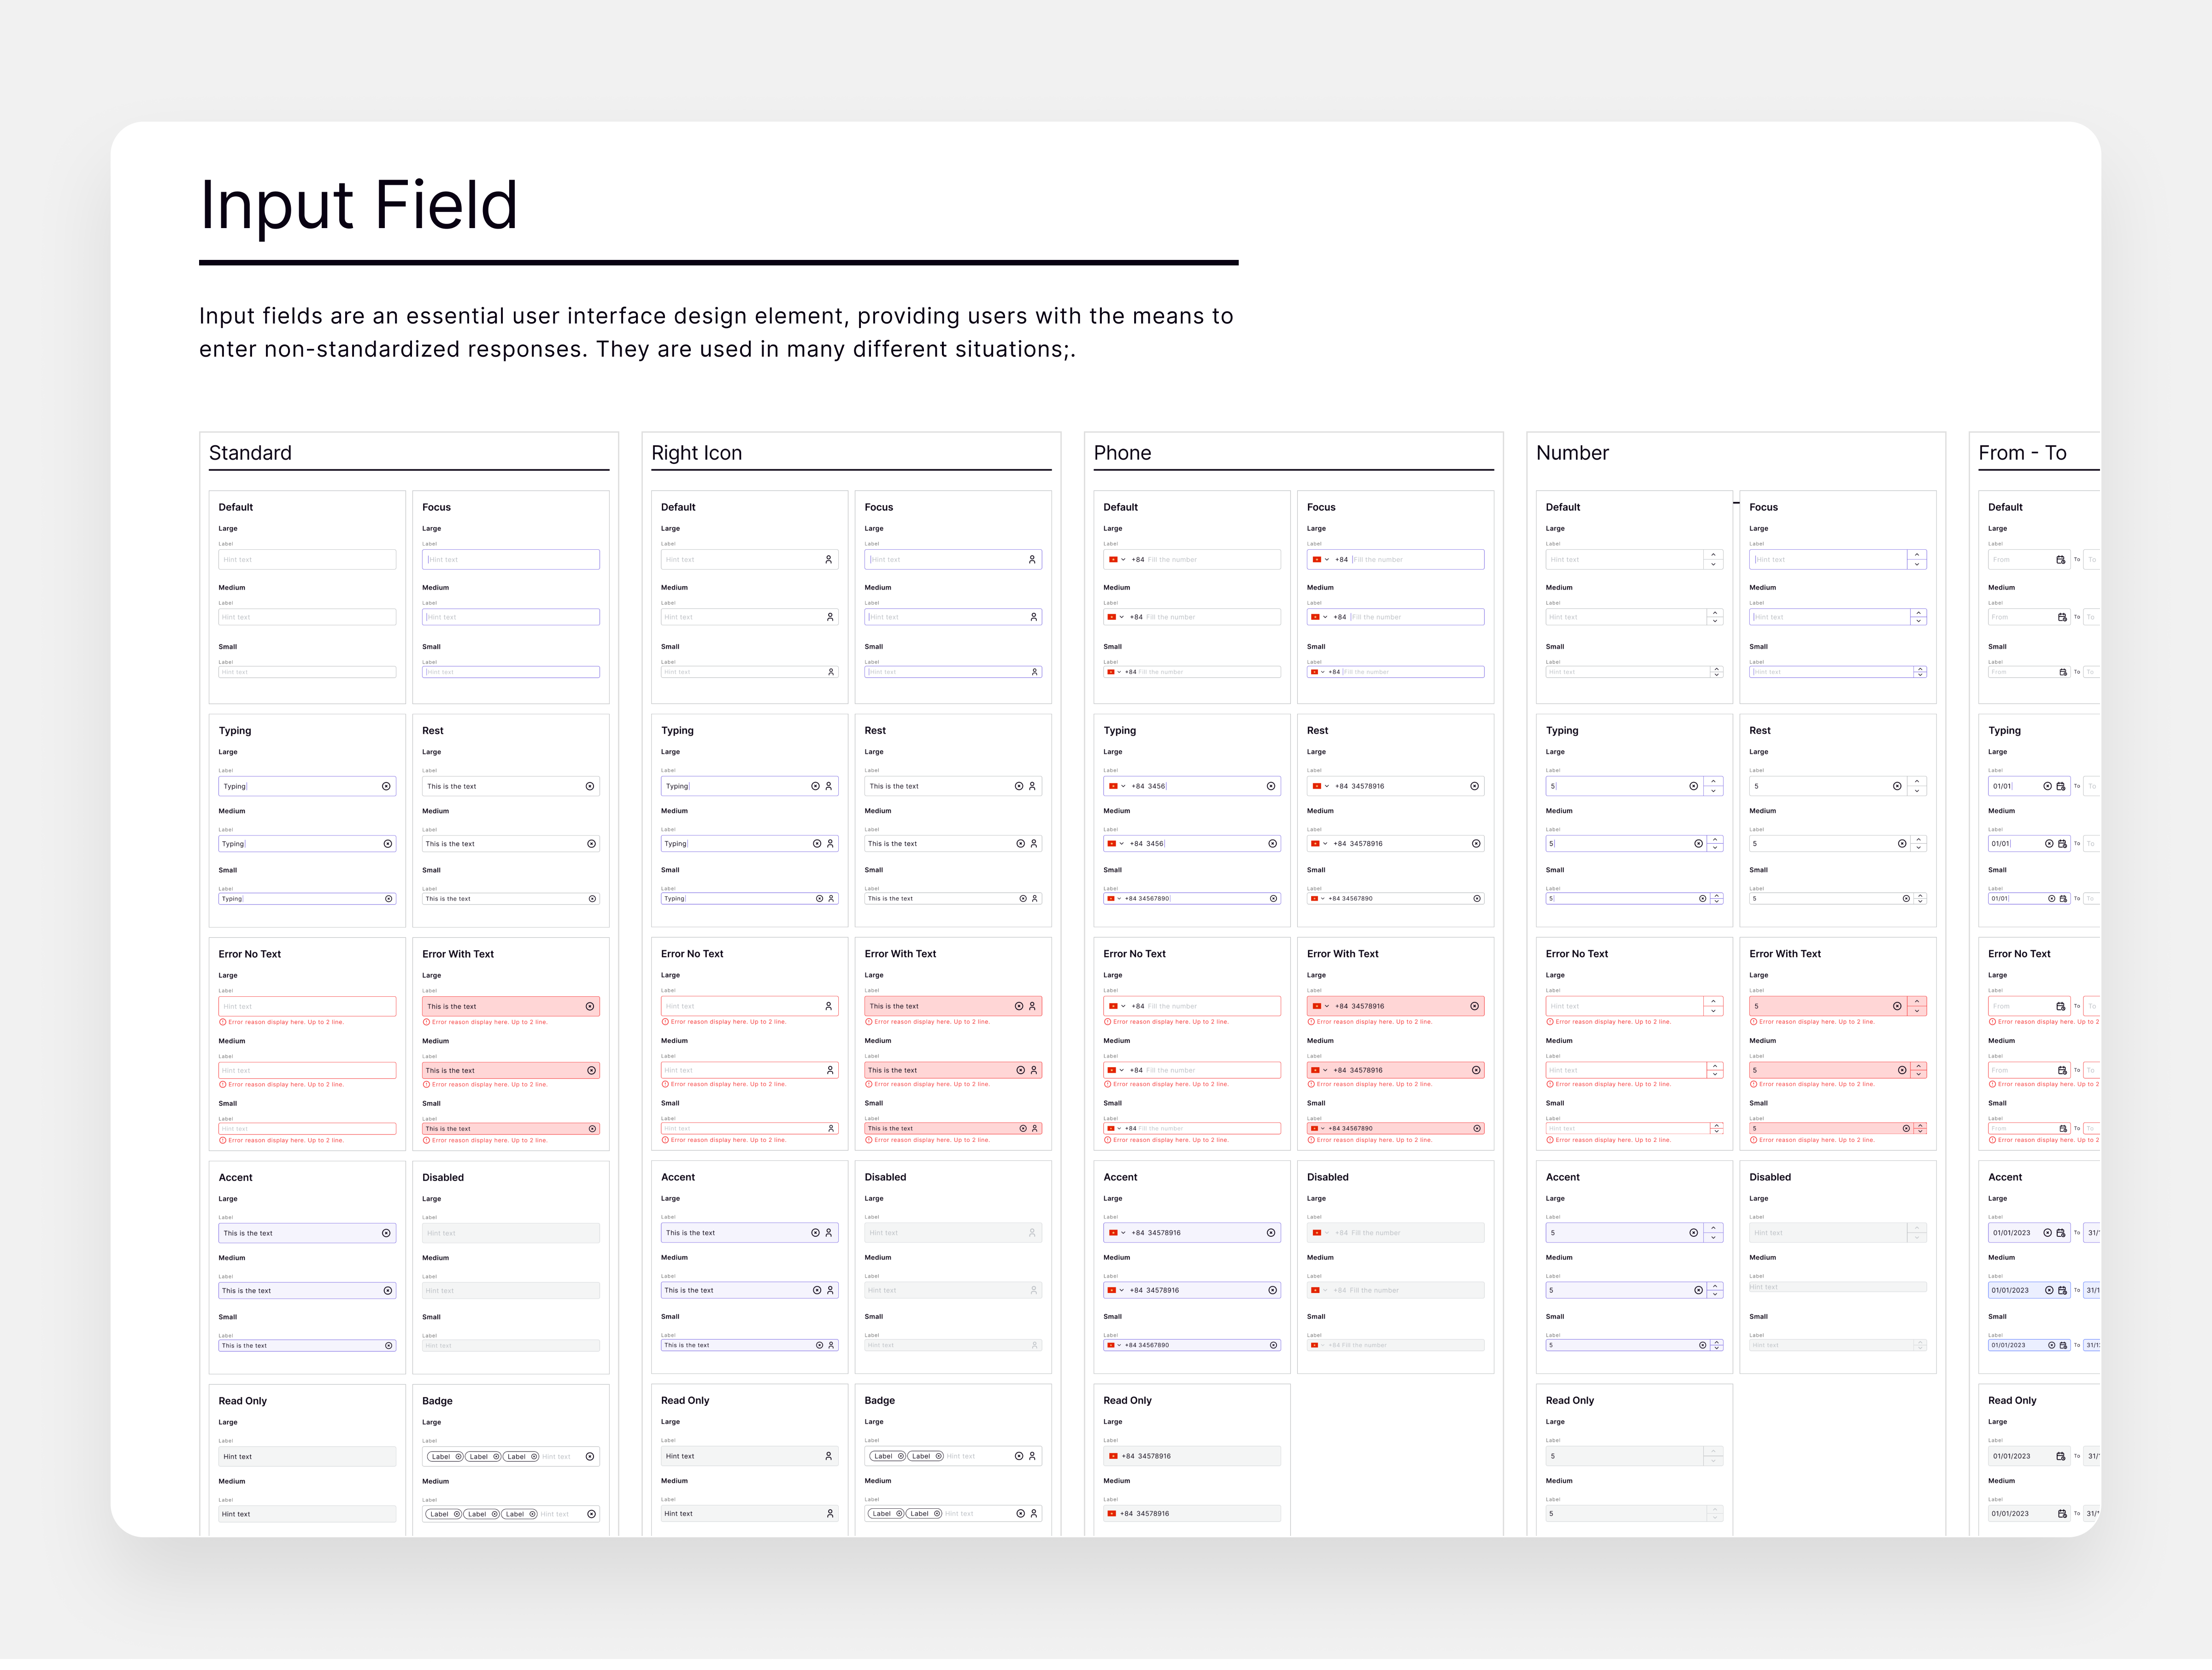
Task: Open the calendar picker in From-To Typing Large field
Action: (2061, 786)
